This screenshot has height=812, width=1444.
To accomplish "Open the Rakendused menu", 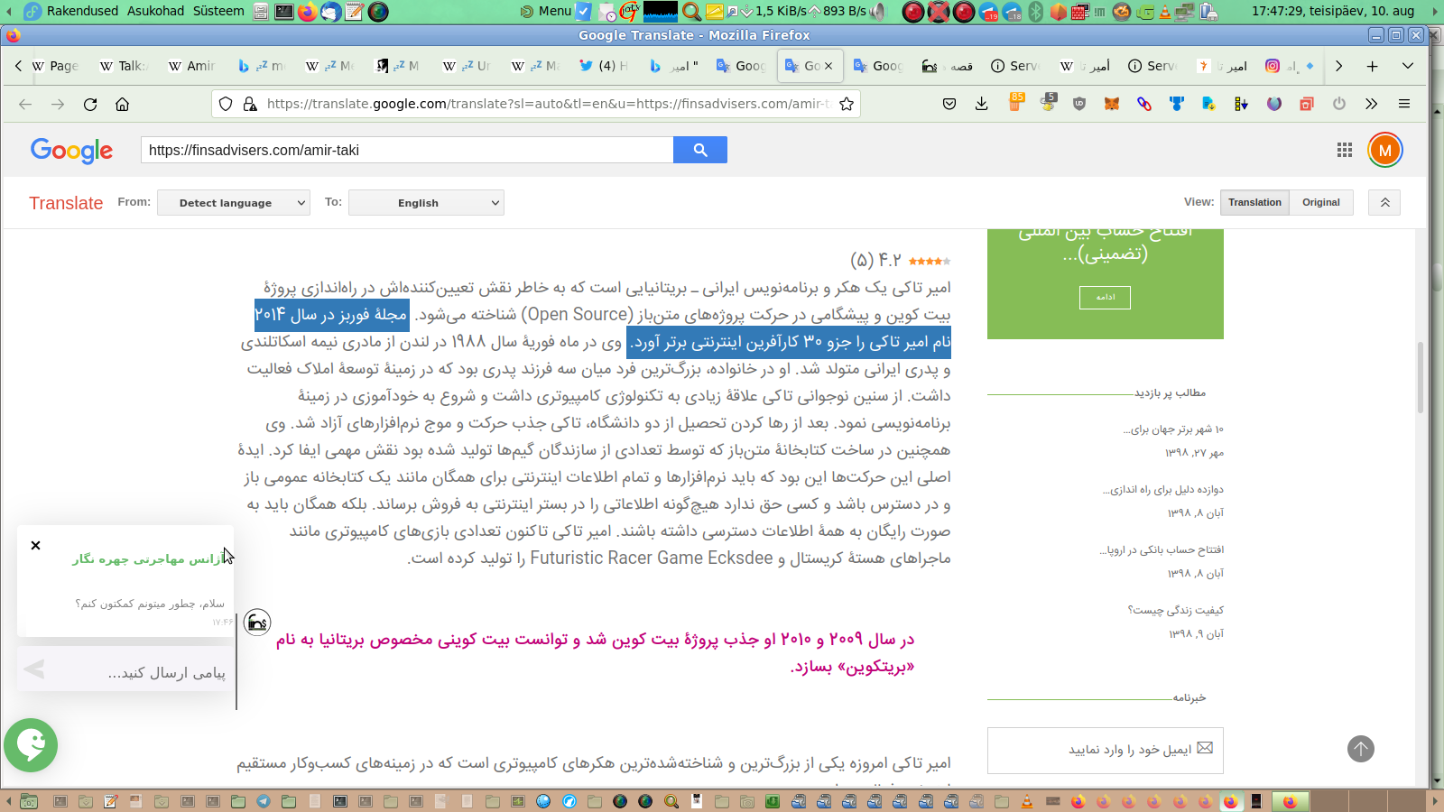I will click(82, 11).
